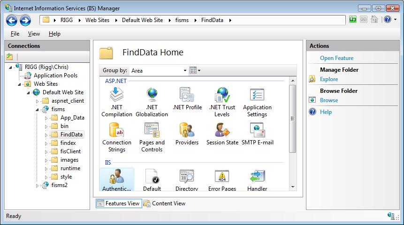Expand the App_Data folder node
Image resolution: width=404 pixels, height=225 pixels.
coord(46,118)
